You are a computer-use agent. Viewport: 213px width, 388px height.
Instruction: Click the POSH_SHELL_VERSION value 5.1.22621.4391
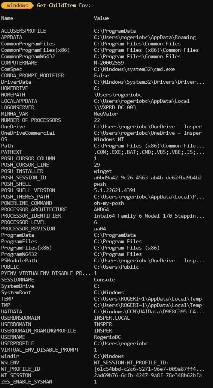pos(115,191)
